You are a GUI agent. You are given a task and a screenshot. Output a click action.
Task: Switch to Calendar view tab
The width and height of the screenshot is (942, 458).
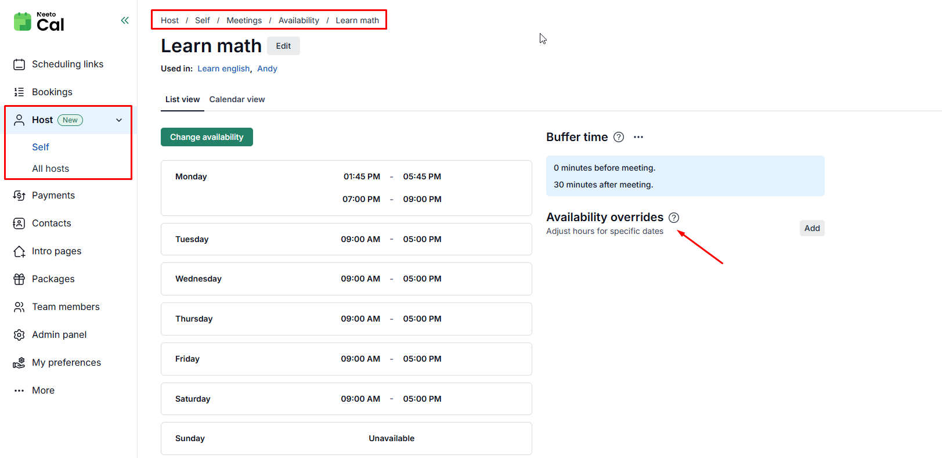[x=237, y=99]
